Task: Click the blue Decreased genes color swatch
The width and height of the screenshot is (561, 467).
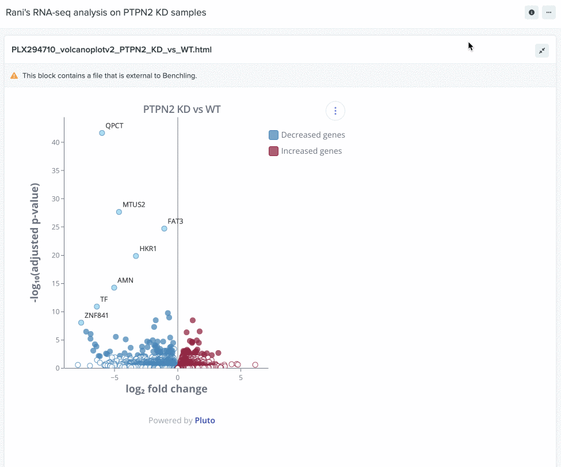Action: (274, 135)
